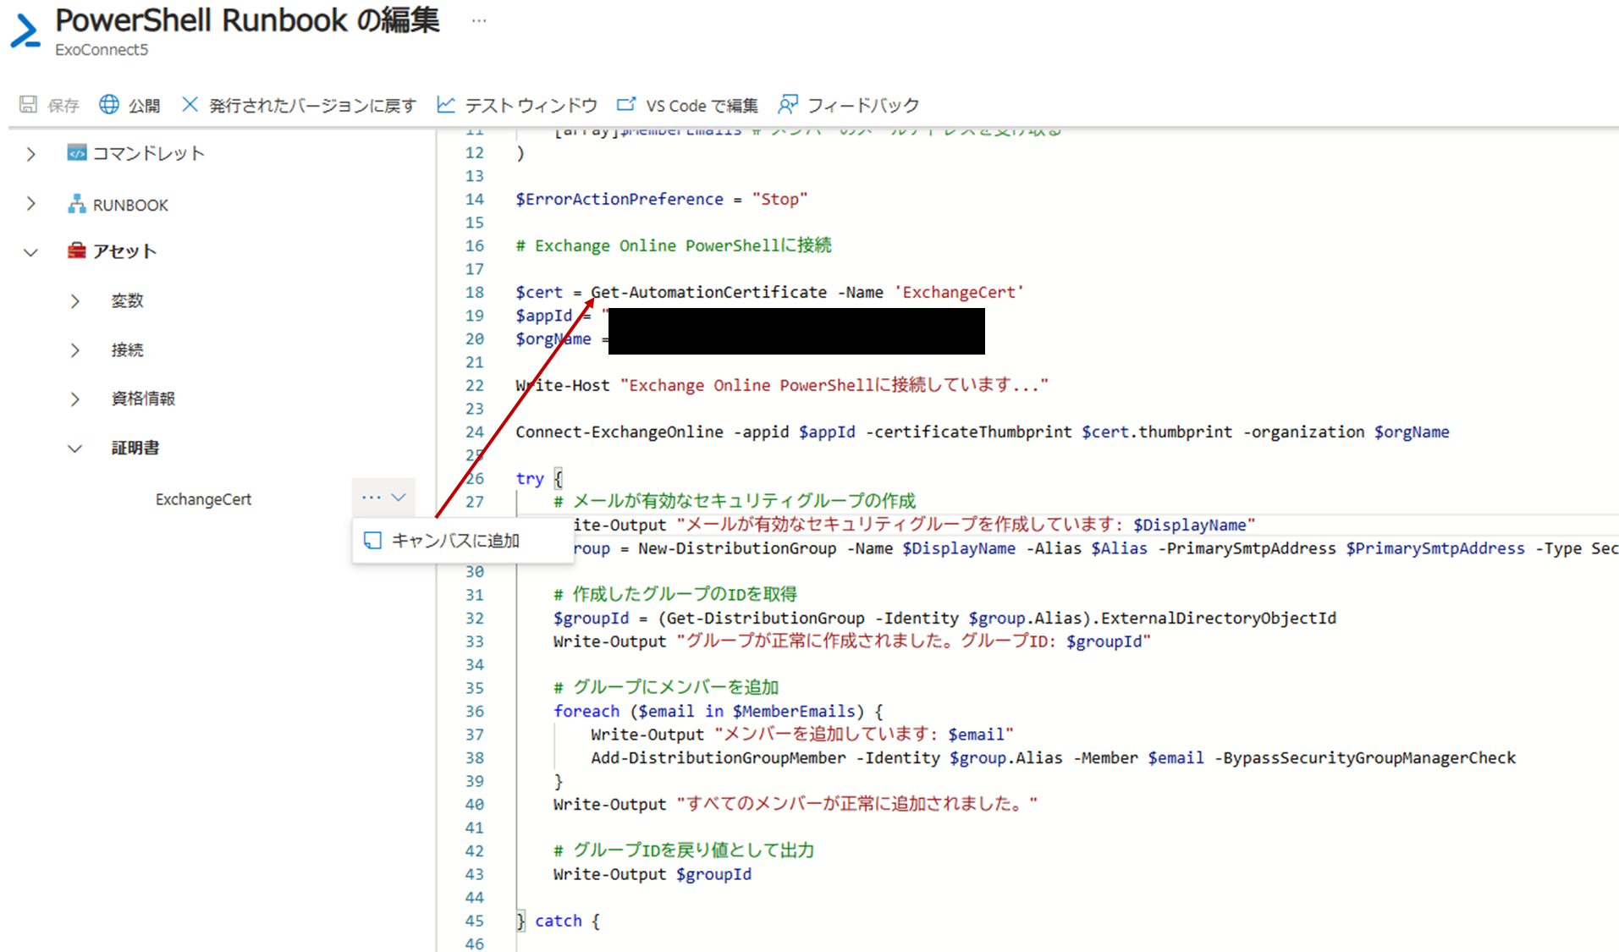The height and width of the screenshot is (952, 1619).
Task: Click the PowerShell Runbook の編集 title
Action: pyautogui.click(x=247, y=20)
